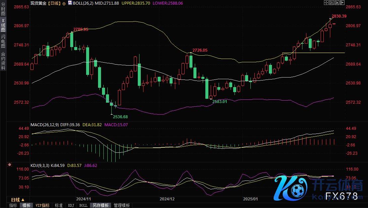Click 另存模板 to save template

[100, 205]
